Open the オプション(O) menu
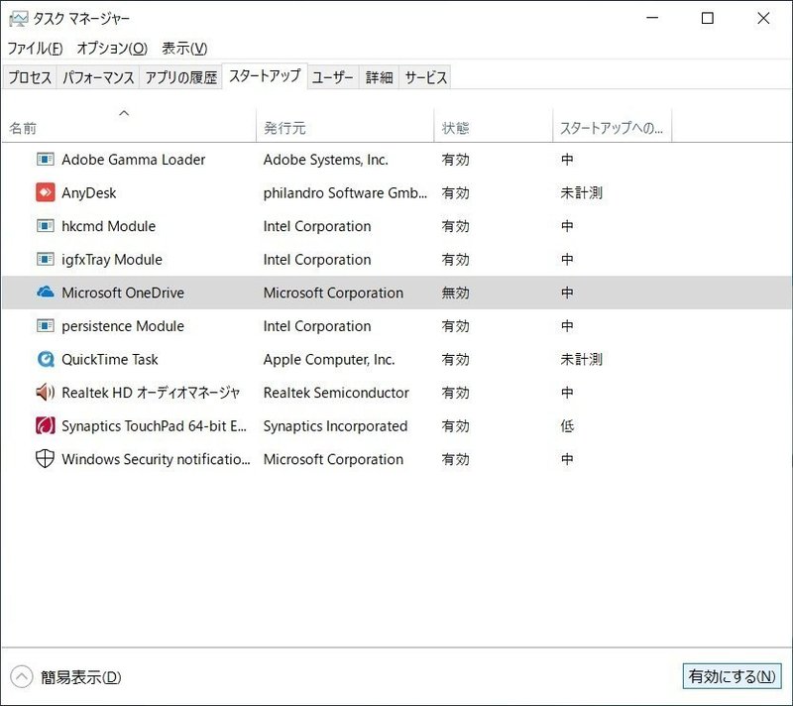Screen dimensions: 793x706 (112, 48)
